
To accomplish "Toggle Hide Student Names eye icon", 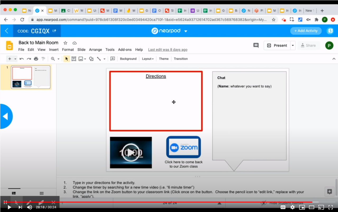I will [263, 203].
